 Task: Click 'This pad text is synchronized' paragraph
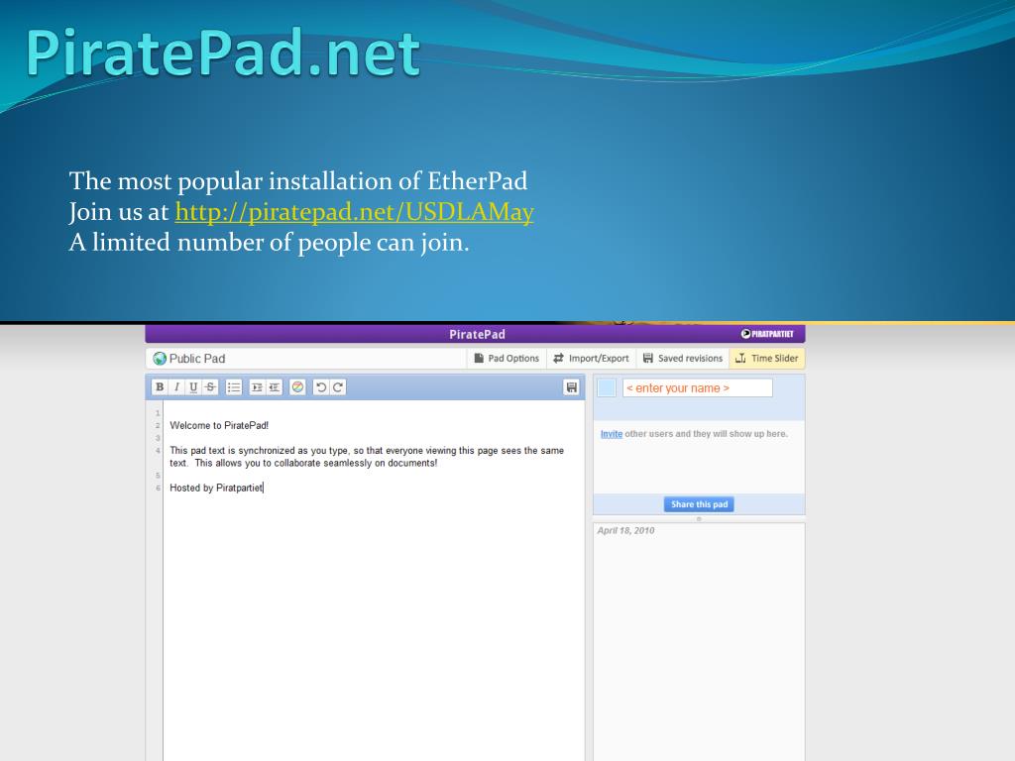[367, 456]
